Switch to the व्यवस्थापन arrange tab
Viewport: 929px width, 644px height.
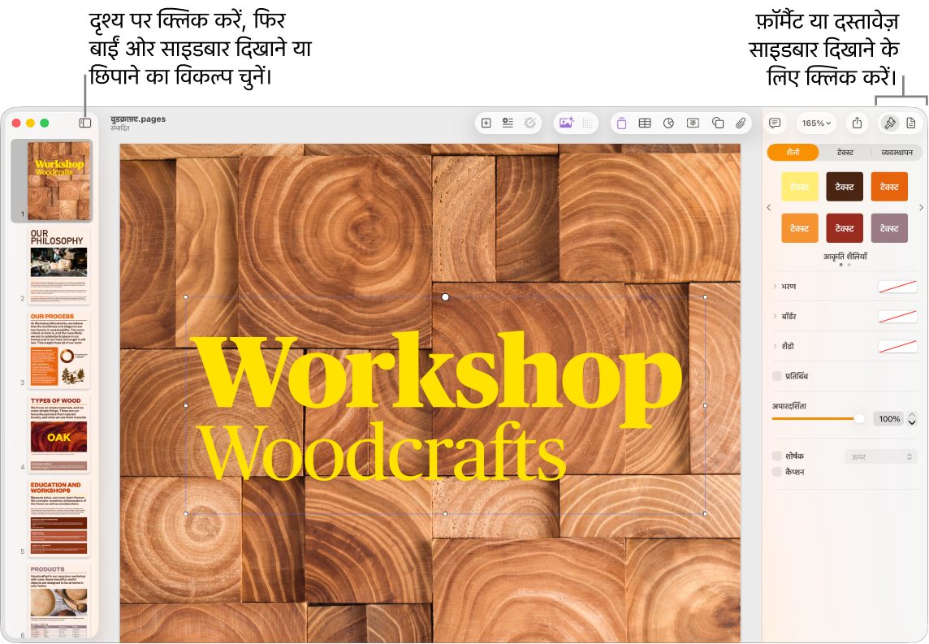point(897,152)
